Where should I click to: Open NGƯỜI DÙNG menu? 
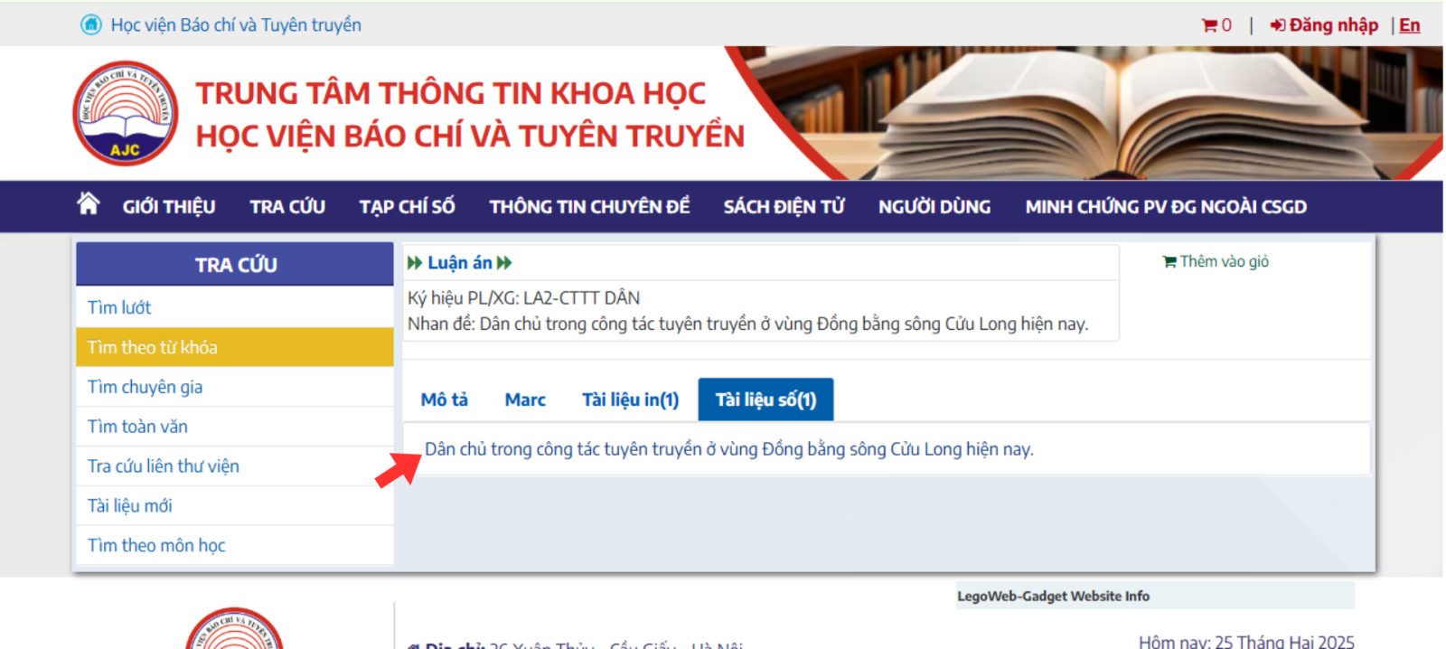tap(934, 207)
